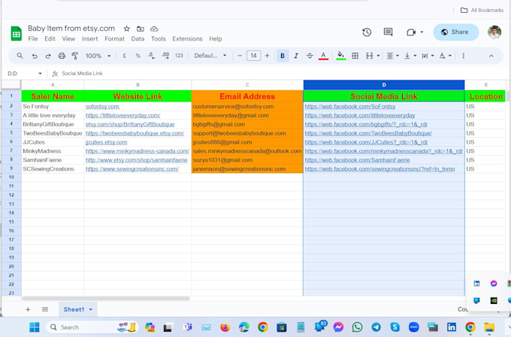511x337 pixels.
Task: Open more number formats 123
Action: click(179, 56)
